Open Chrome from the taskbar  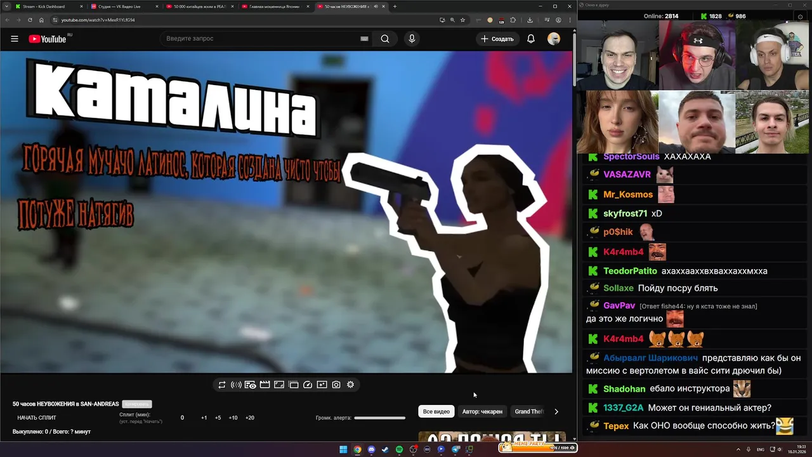357,449
